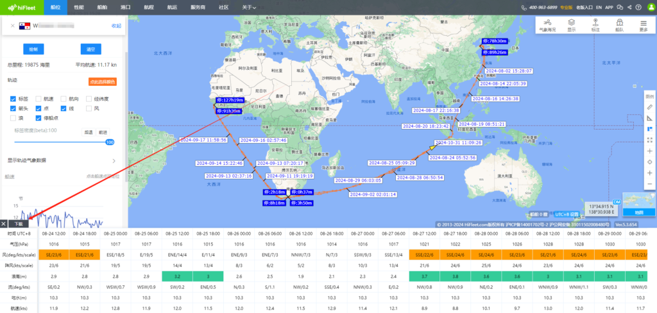Screen dimensions: 657x313
Task: Close the vessel card with X
Action: pos(13,26)
